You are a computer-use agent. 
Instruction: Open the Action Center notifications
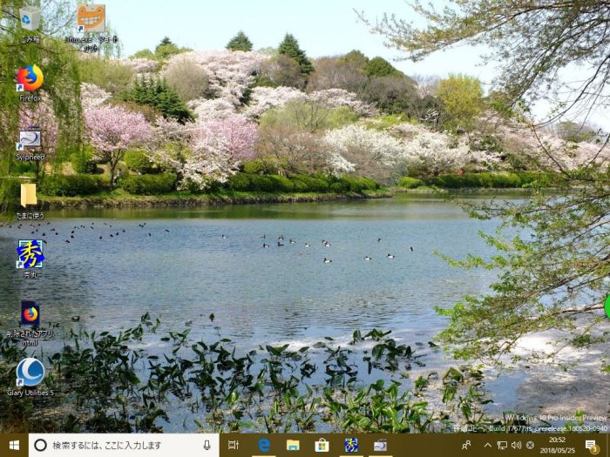tap(591, 445)
